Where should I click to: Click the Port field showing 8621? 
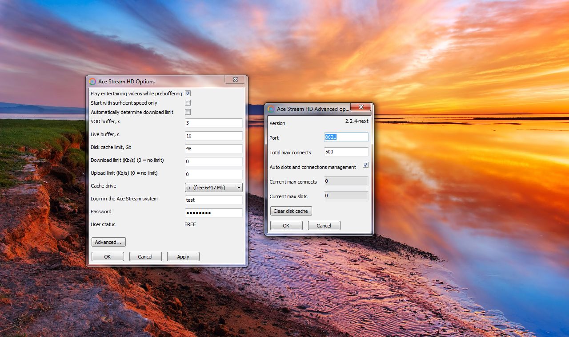tap(346, 137)
